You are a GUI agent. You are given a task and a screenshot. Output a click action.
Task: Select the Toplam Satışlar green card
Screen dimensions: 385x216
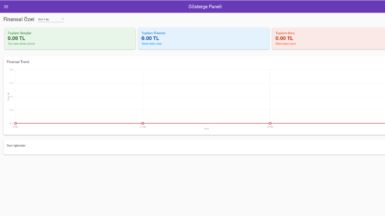70,38
